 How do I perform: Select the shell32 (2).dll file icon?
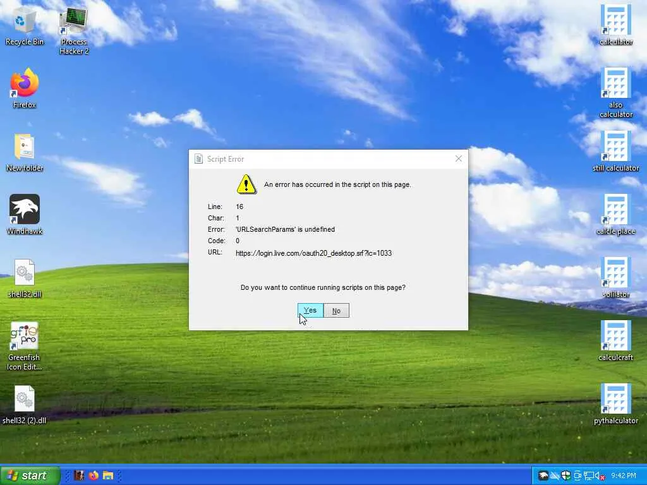(x=25, y=404)
